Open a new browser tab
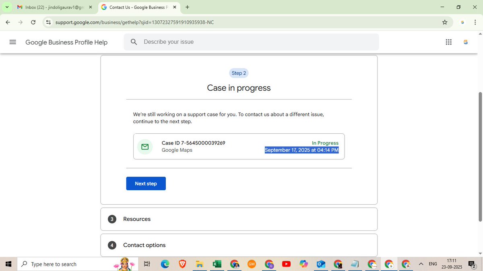 click(188, 7)
